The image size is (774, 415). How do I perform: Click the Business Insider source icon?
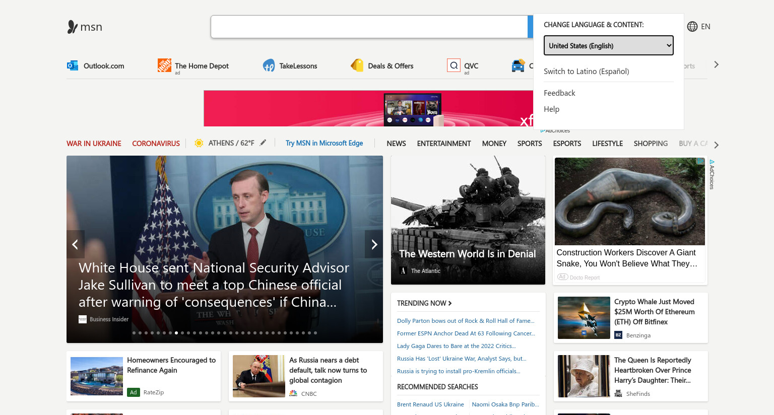pyautogui.click(x=83, y=319)
